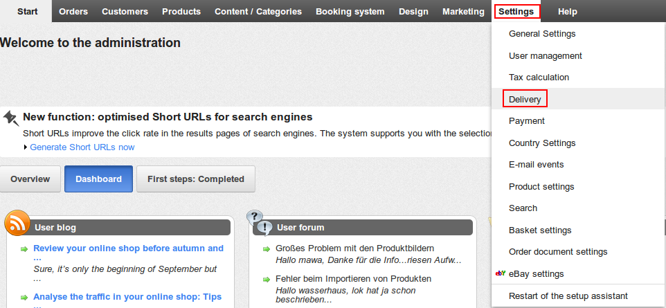The image size is (666, 308).
Task: Open Review your online shop blog link
Action: click(128, 253)
